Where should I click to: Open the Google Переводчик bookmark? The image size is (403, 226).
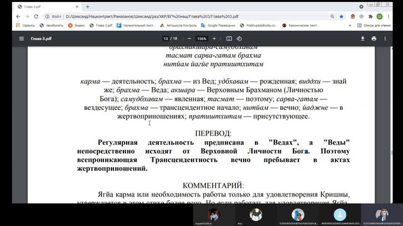coord(219,25)
